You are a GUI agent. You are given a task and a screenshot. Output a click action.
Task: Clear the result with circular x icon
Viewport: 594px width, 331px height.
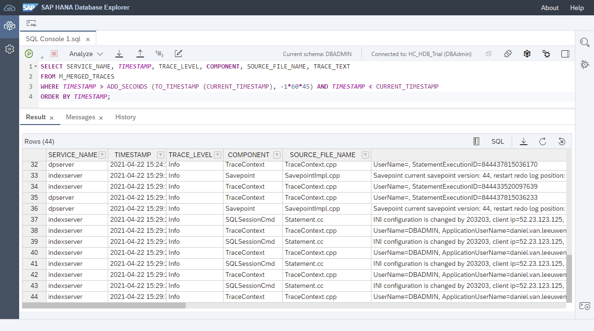[x=562, y=141]
